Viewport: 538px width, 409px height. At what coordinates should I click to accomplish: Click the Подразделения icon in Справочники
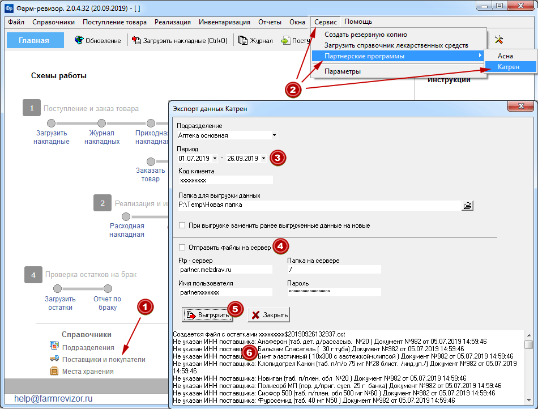pyautogui.click(x=54, y=346)
